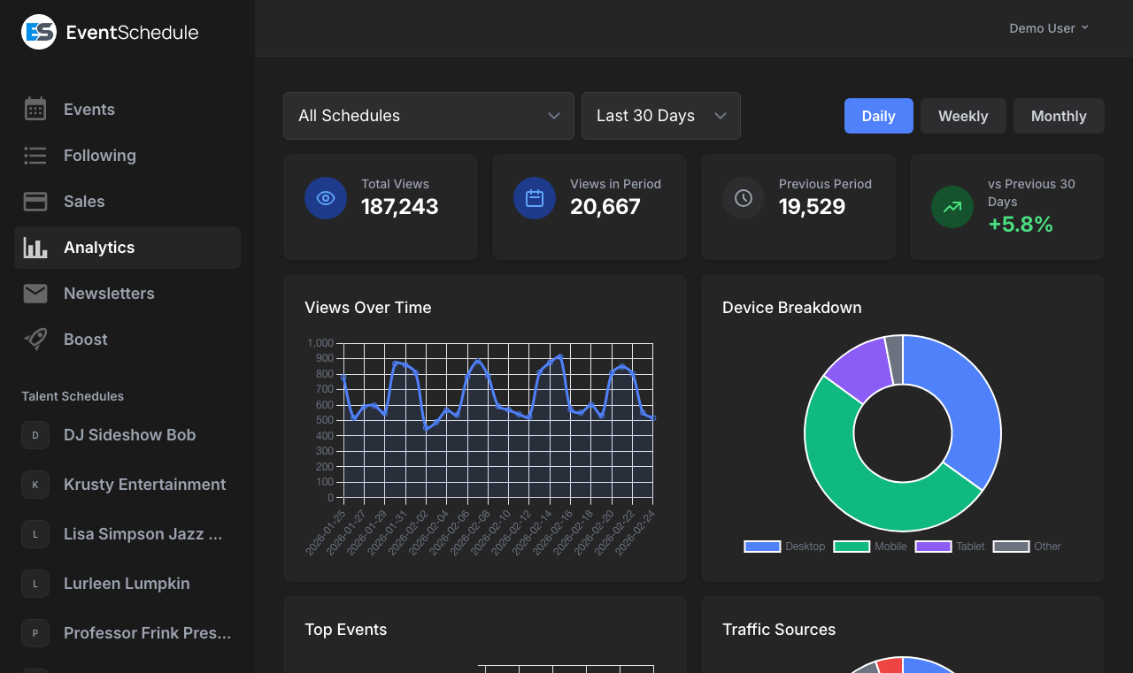This screenshot has width=1133, height=673.
Task: Select the Newsletters envelope icon
Action: (x=35, y=293)
